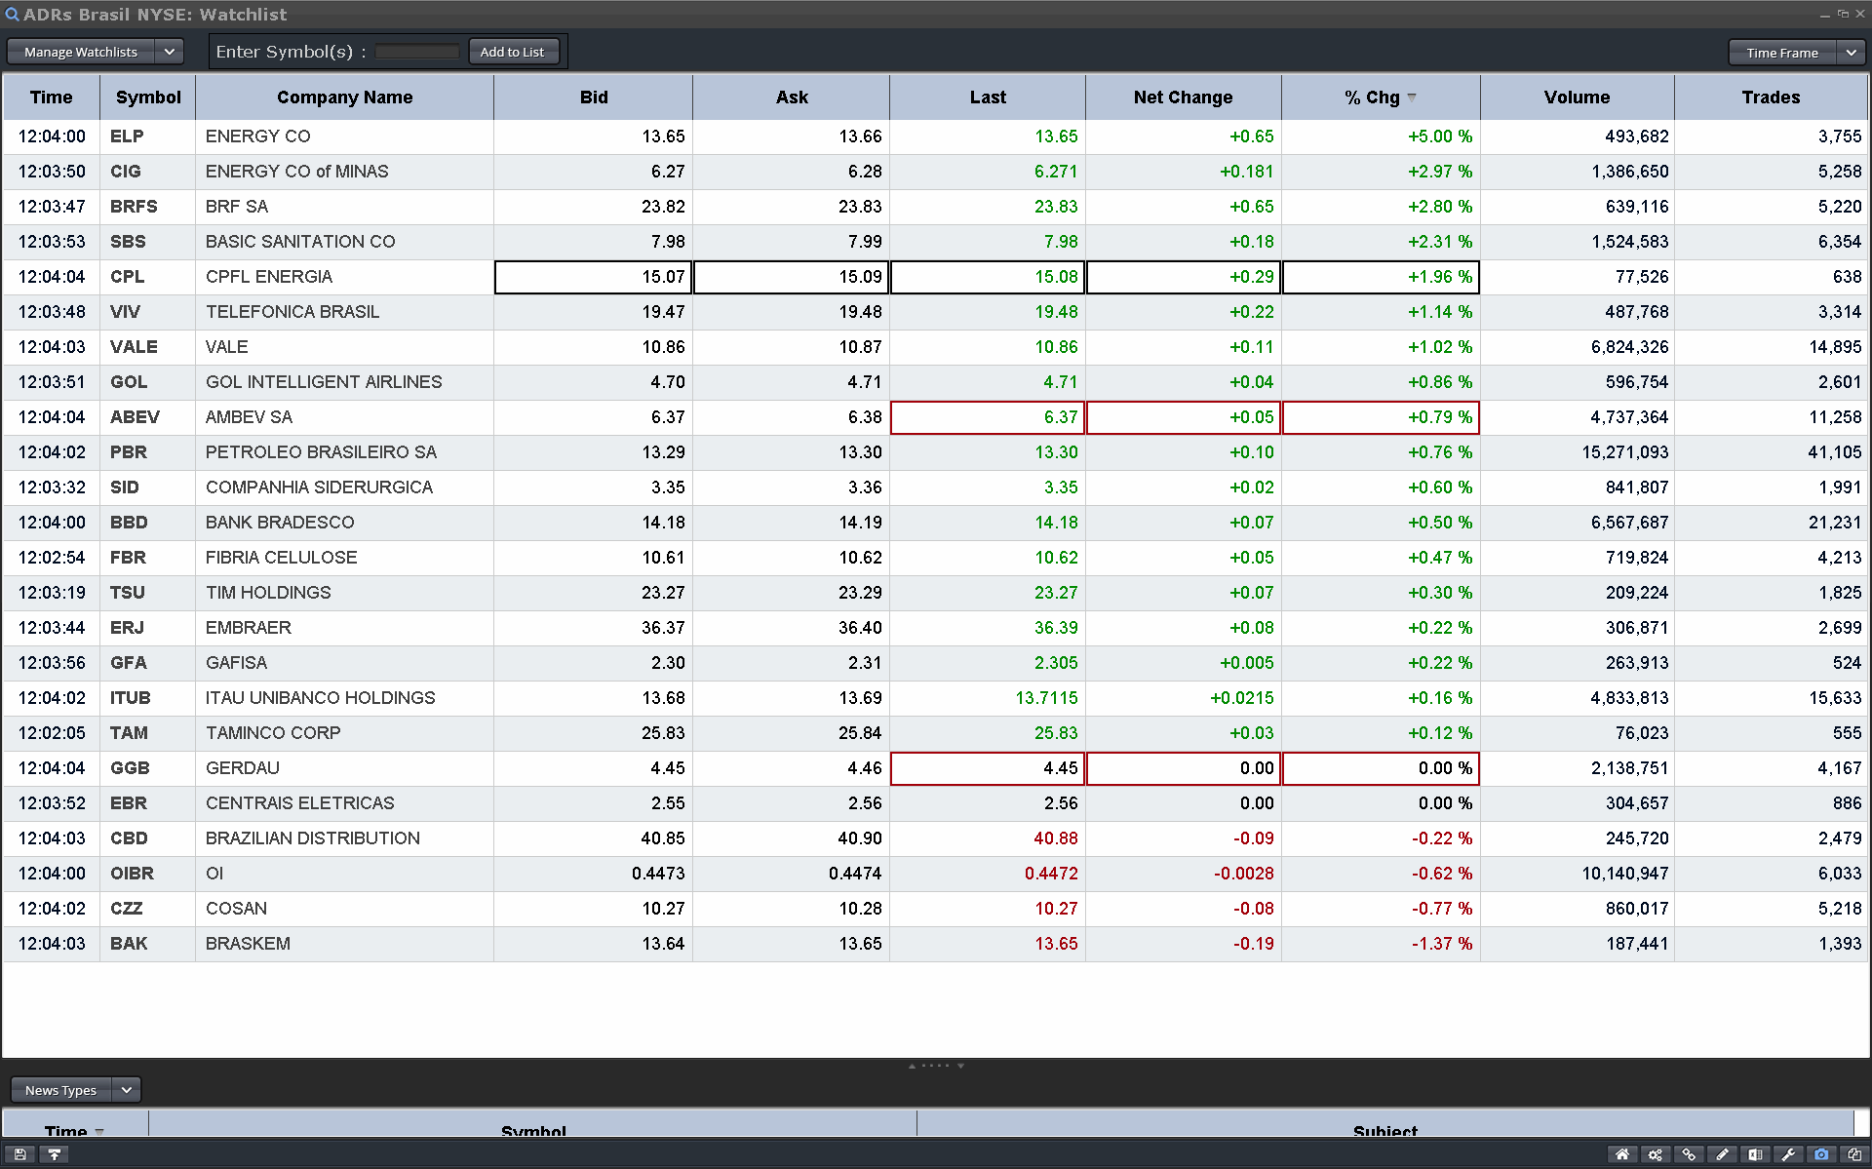The width and height of the screenshot is (1872, 1169).
Task: Open the Manage Watchlists dropdown arrow
Action: click(169, 52)
